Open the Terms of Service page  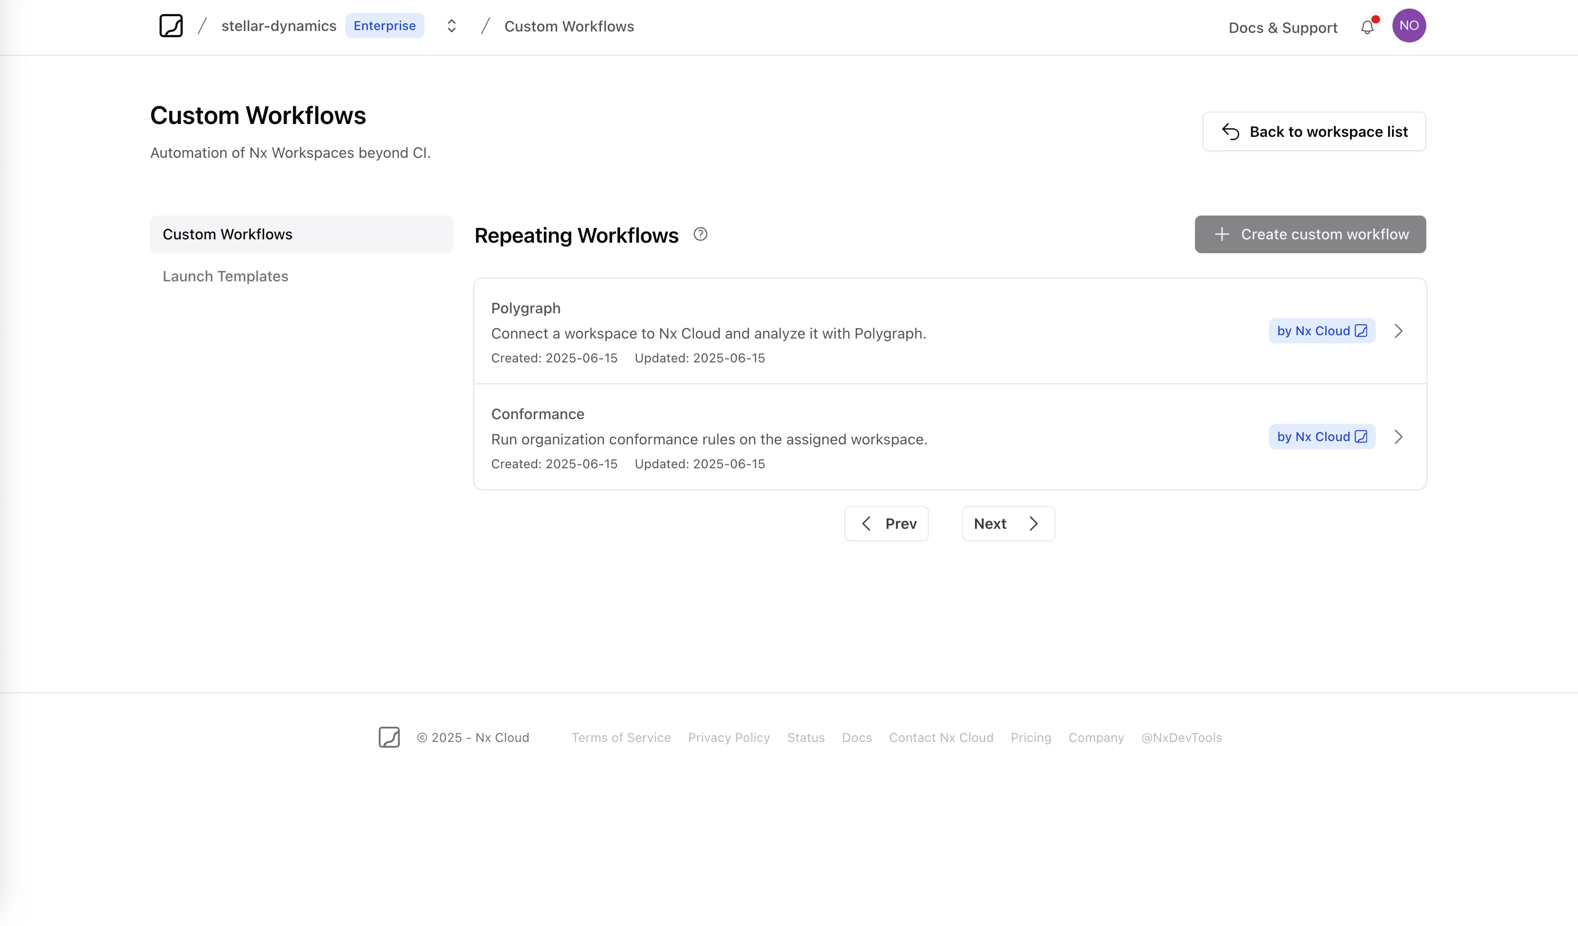[x=621, y=738]
